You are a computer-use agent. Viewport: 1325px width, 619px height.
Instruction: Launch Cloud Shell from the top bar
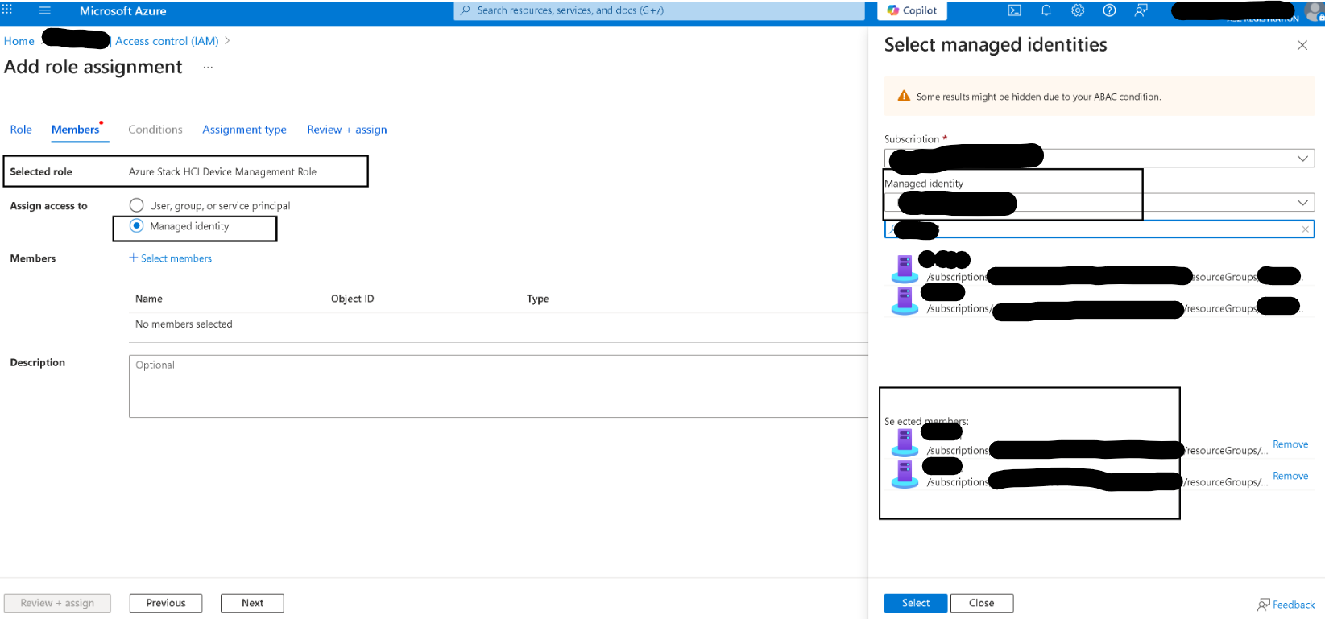coord(1014,10)
